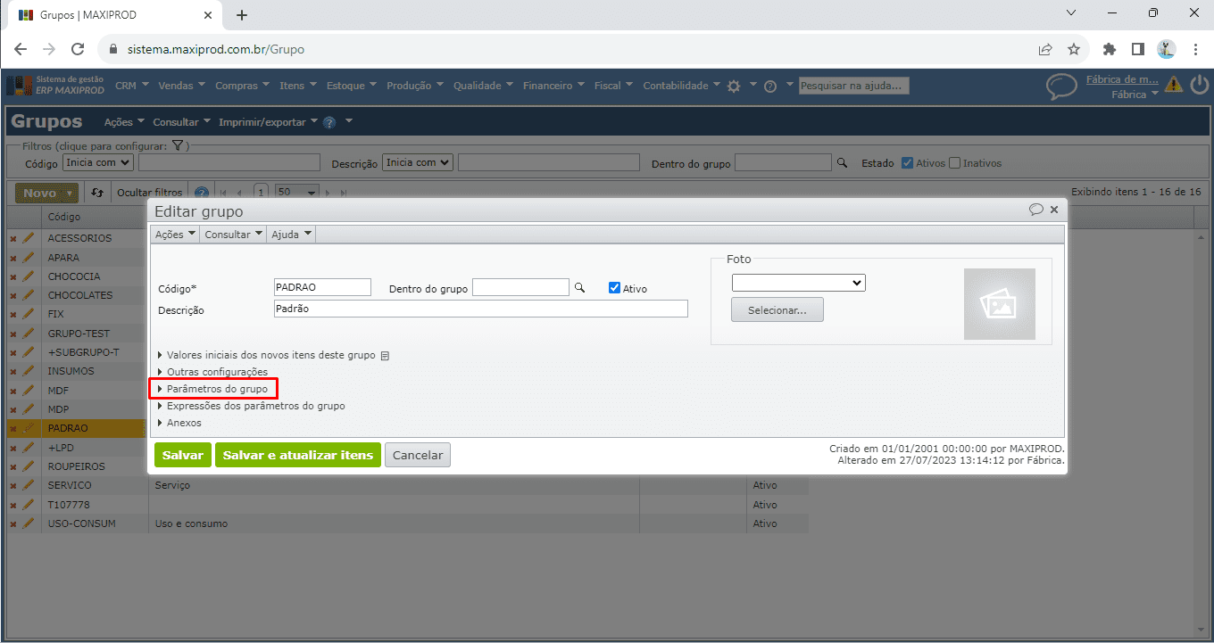Viewport: 1214px width, 643px height.
Task: Click the refresh icon next to Novo
Action: click(97, 193)
